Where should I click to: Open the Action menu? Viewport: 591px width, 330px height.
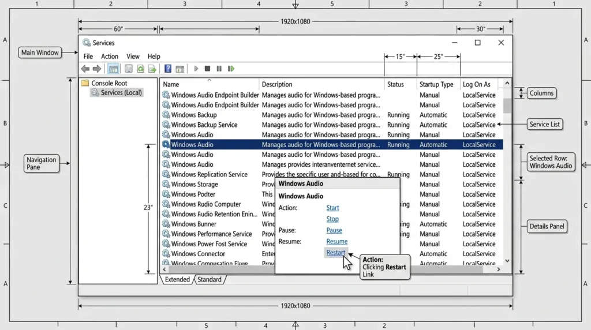pyautogui.click(x=110, y=57)
